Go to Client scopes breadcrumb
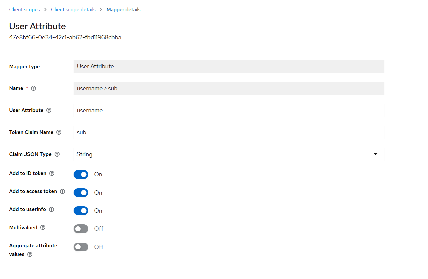 (24, 10)
